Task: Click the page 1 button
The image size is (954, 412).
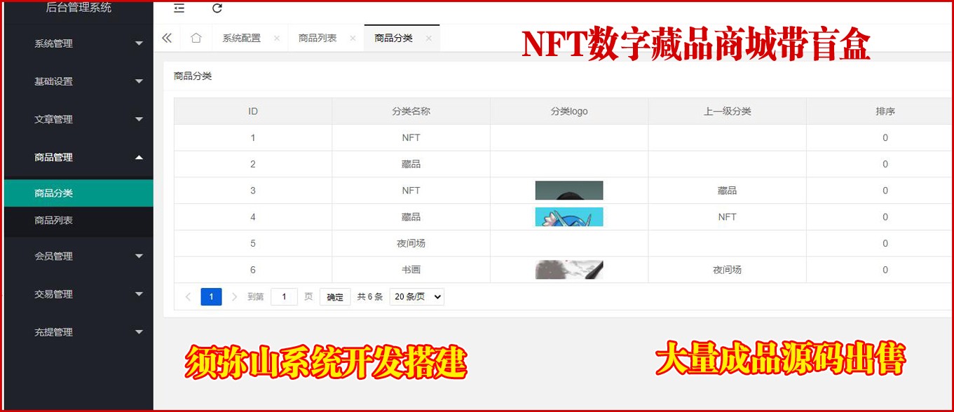Action: [x=211, y=297]
